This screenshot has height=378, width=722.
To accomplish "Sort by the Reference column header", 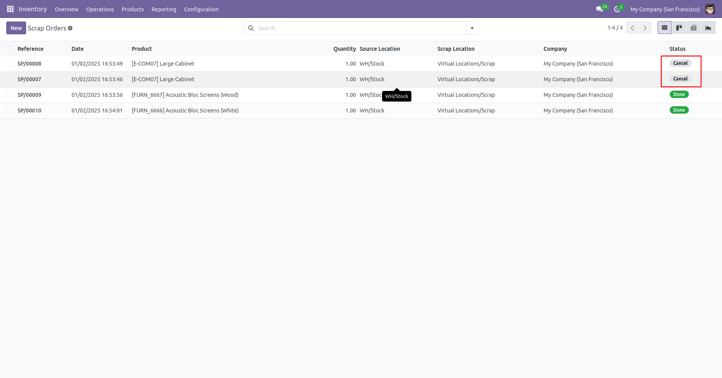I will 30,49.
